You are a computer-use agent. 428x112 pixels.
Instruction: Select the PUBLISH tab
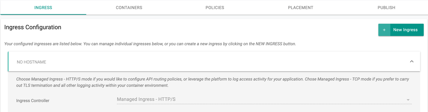[x=386, y=7]
